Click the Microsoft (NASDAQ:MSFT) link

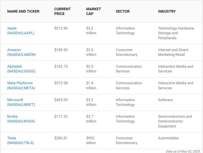(21, 102)
